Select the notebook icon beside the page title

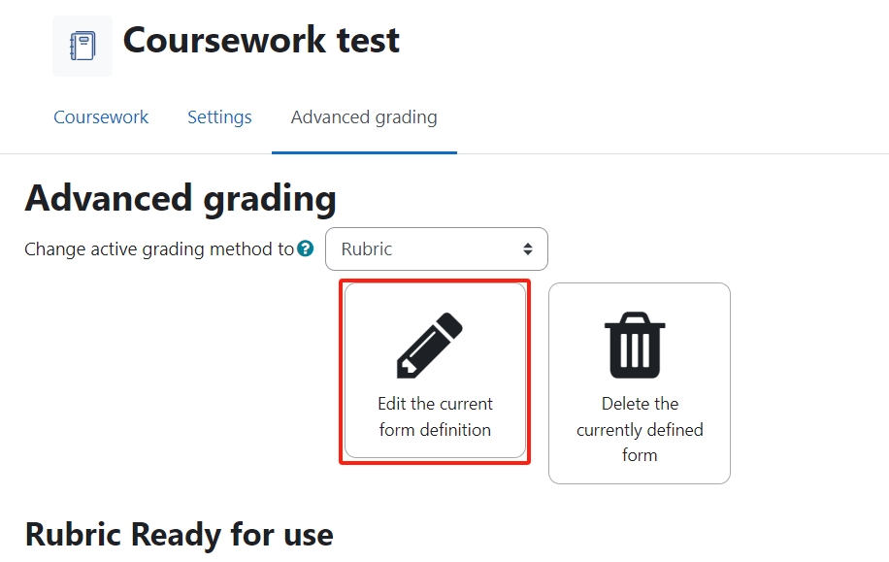point(82,45)
